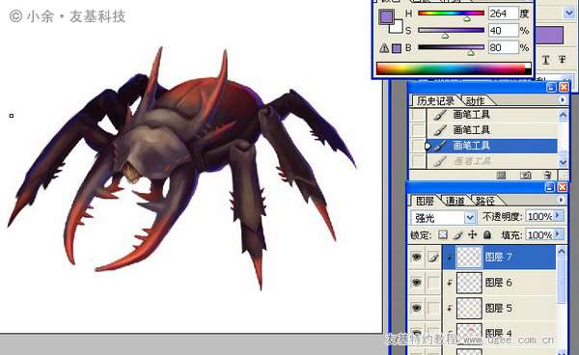The width and height of the screenshot is (579, 355).
Task: Click the H value field showing 264
Action: pyautogui.click(x=503, y=14)
